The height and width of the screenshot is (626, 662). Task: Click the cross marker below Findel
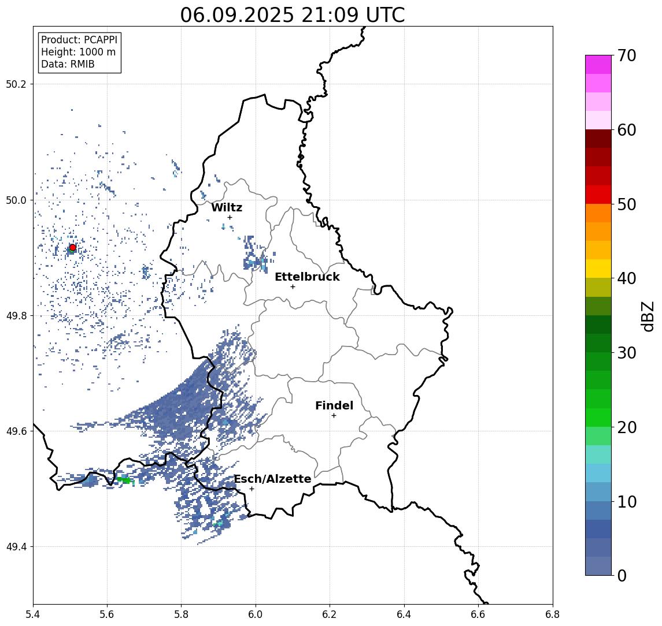coord(334,416)
